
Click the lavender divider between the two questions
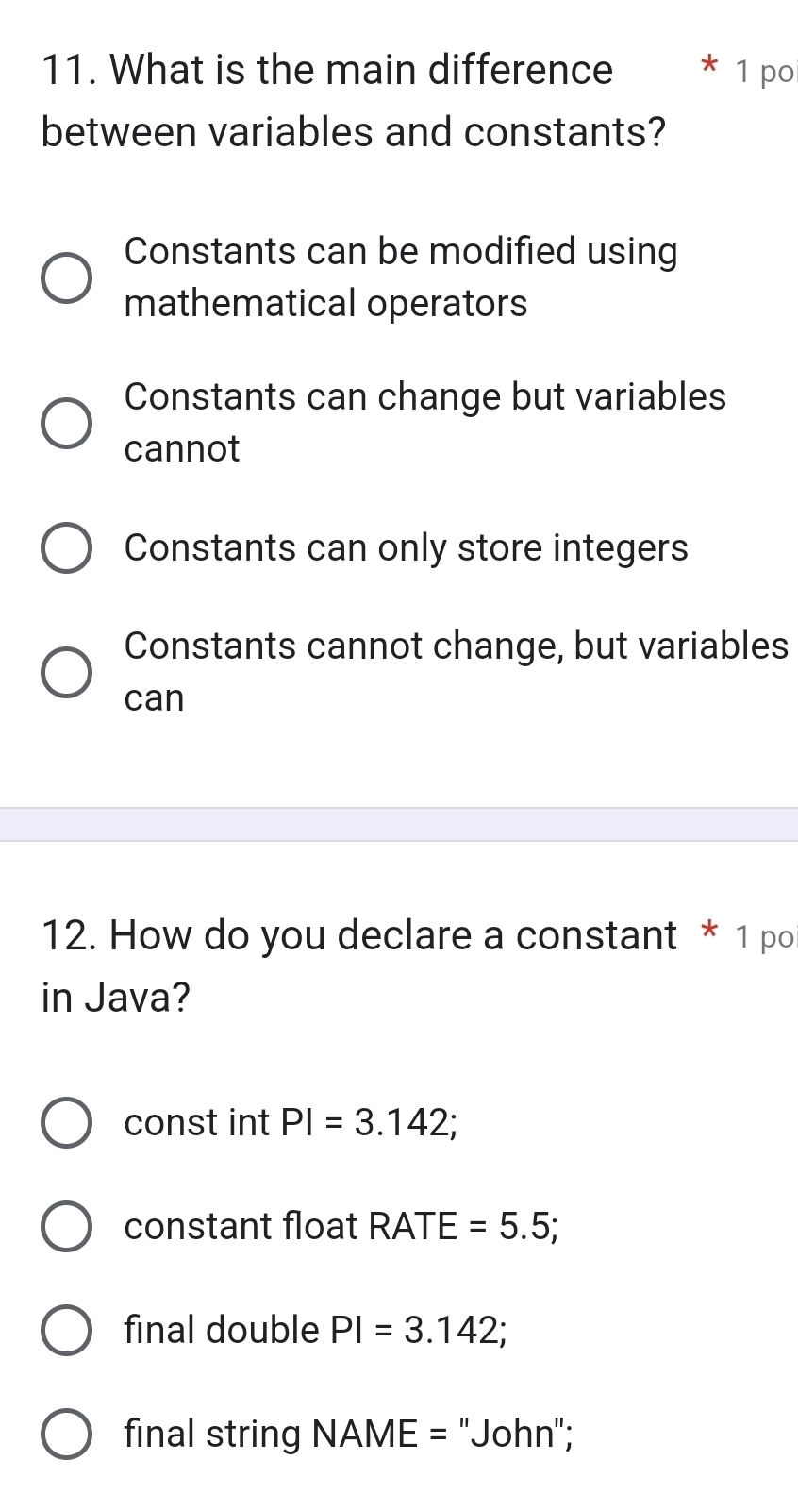pyautogui.click(x=399, y=824)
